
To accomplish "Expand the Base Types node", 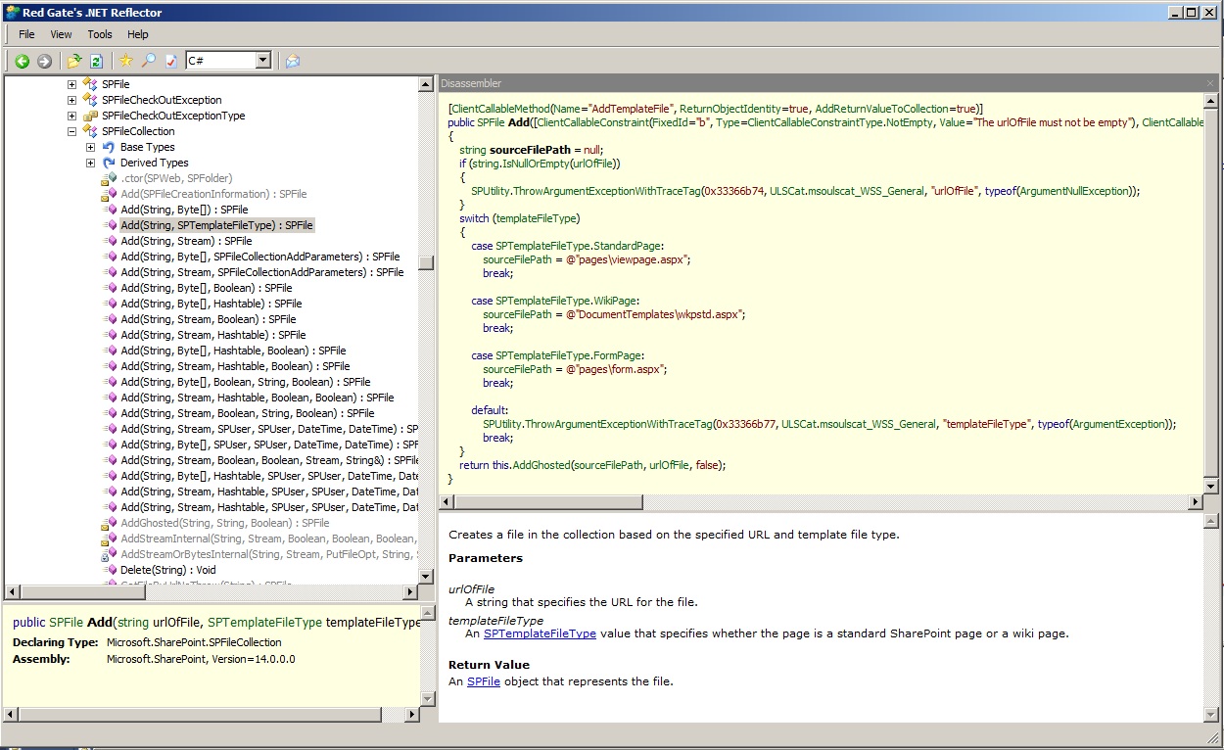I will (x=90, y=147).
